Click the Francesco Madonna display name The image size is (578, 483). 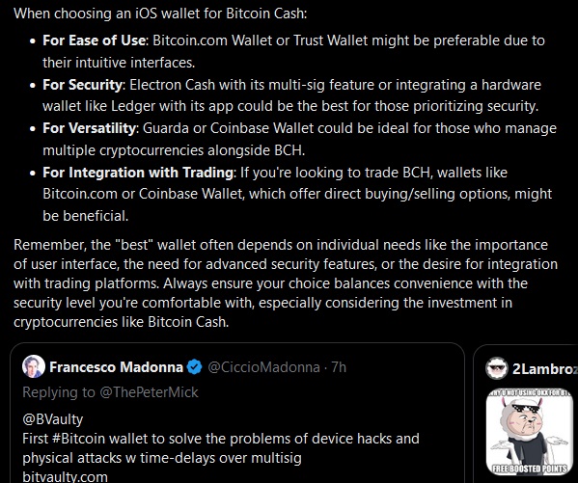[x=116, y=367]
